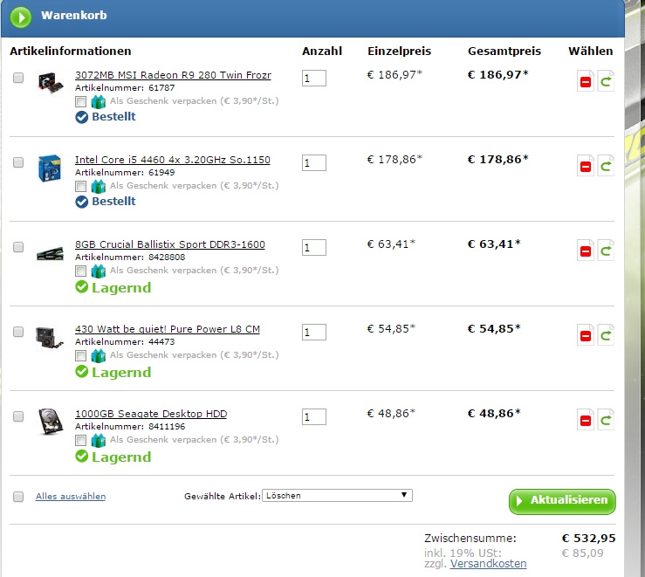Click gift box icon under be quiet! Pure Power
Image resolution: width=645 pixels, height=577 pixels.
[98, 355]
